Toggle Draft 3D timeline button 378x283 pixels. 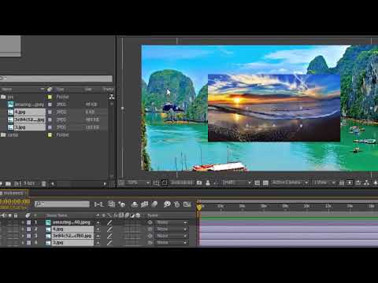click(121, 204)
